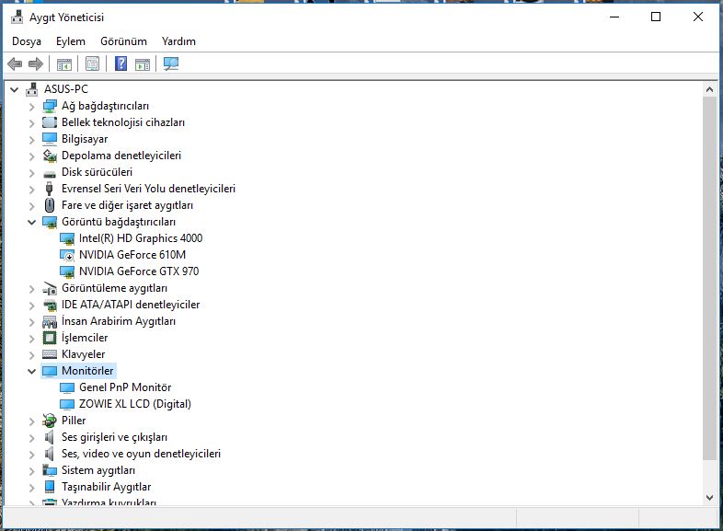
Task: Open the Eylem menu
Action: pyautogui.click(x=71, y=41)
